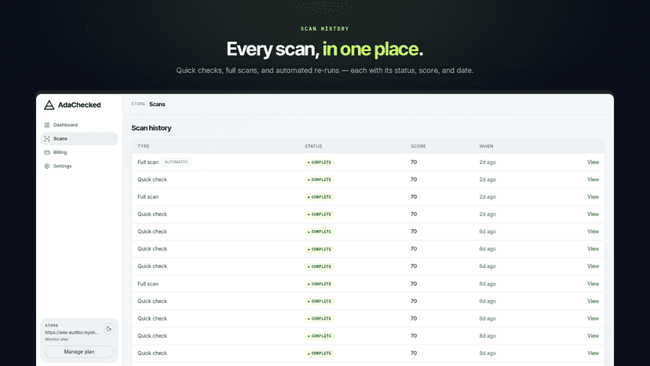Screen dimensions: 650x366
Task: Click the AdaChecked triangle logo
Action: pyautogui.click(x=49, y=105)
